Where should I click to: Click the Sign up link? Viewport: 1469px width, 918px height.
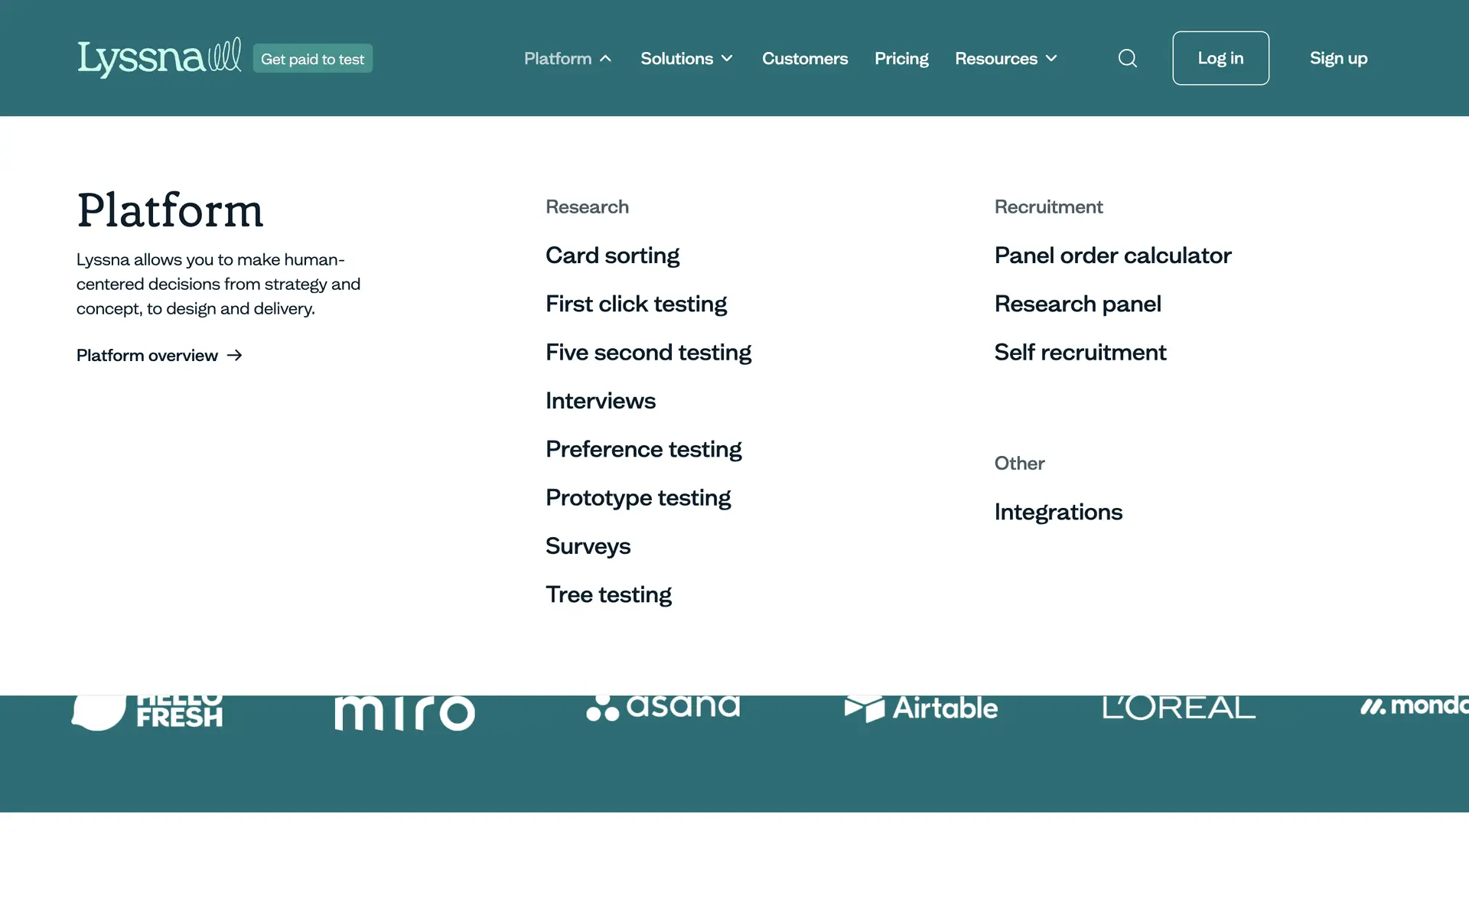[x=1338, y=58]
